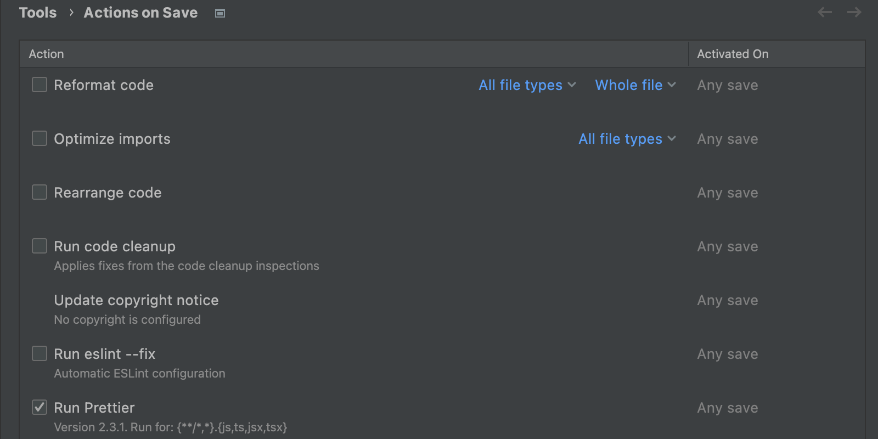Open Reformat code's All file types dropdown
The image size is (878, 439).
pos(527,85)
